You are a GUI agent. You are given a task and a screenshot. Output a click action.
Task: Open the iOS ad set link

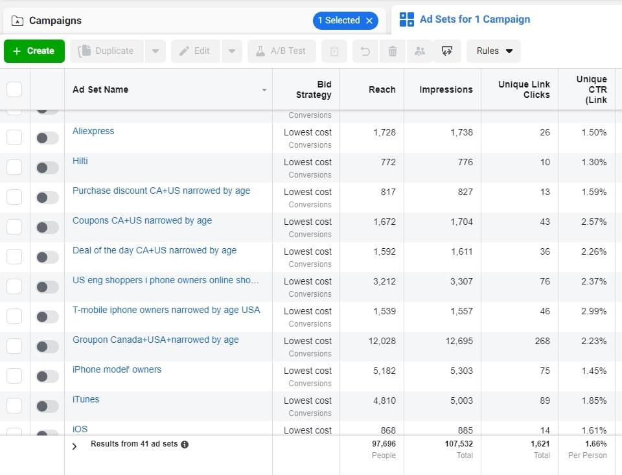pos(80,429)
